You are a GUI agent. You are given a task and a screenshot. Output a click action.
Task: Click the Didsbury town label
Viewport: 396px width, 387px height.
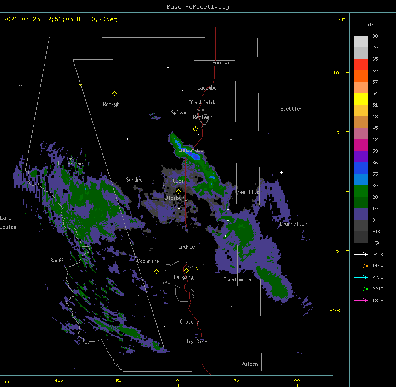point(176,198)
